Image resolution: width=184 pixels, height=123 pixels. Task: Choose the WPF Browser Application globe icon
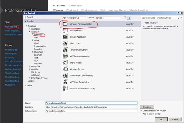coord(65,56)
